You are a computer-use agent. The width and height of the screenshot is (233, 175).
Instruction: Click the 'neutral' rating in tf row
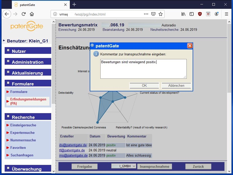[111, 150]
